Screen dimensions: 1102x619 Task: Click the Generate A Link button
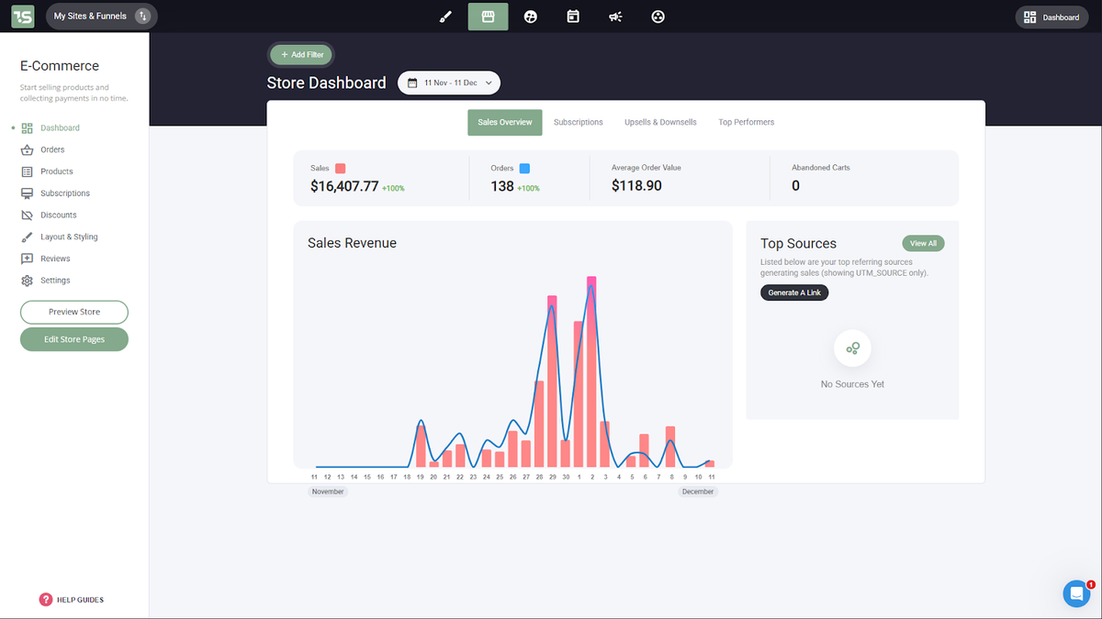point(793,292)
